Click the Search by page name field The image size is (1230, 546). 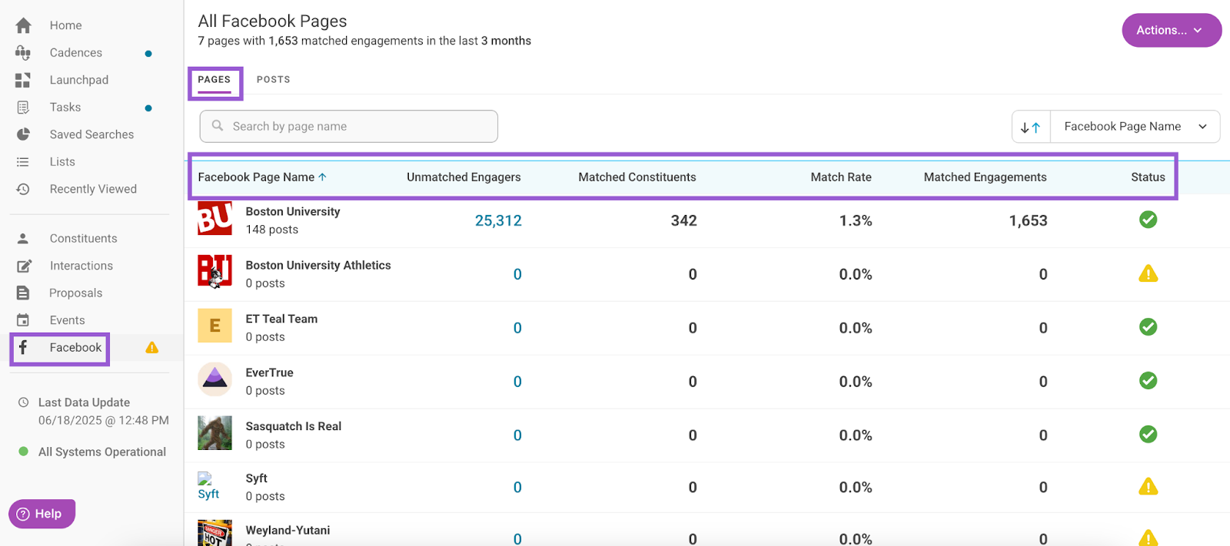pos(349,127)
